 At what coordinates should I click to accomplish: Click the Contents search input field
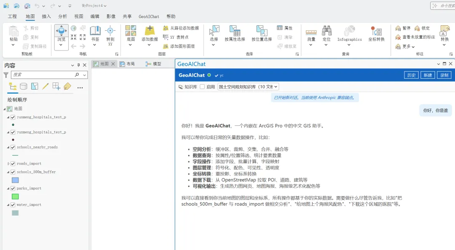click(x=43, y=75)
